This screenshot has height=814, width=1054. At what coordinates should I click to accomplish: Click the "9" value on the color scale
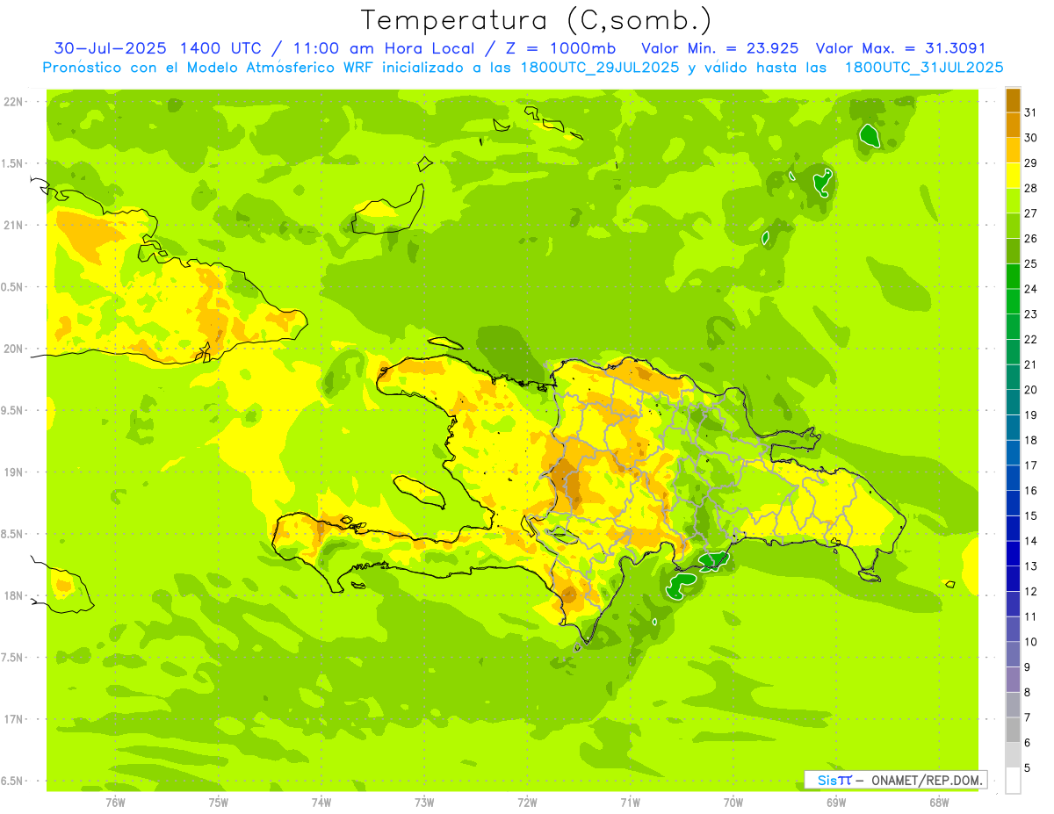[x=1028, y=667]
